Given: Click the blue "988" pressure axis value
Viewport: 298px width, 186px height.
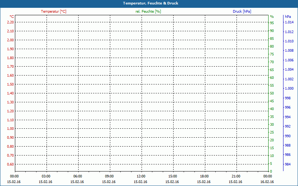Looking at the screenshot, I should pyautogui.click(x=288, y=145).
